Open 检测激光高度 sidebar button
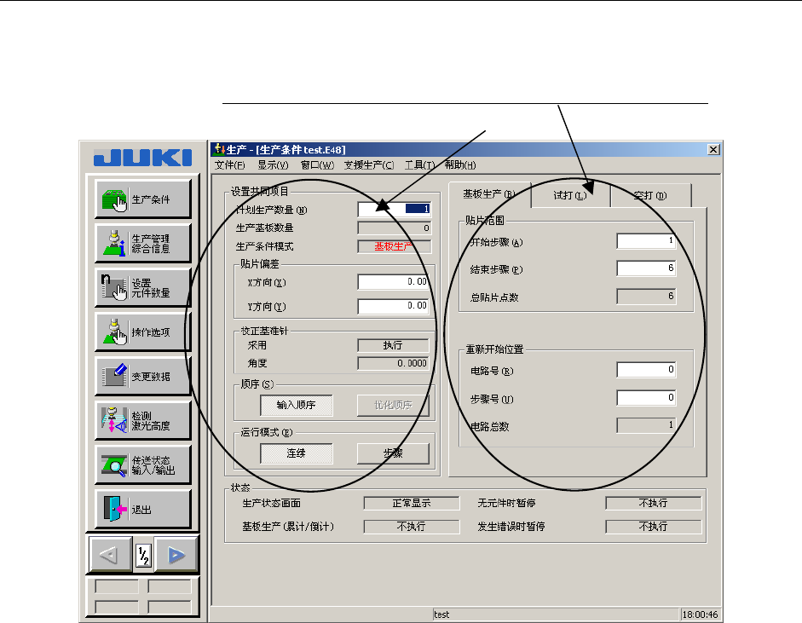This screenshot has width=802, height=623. point(142,420)
